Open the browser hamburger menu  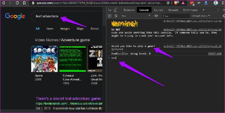(223, 3)
